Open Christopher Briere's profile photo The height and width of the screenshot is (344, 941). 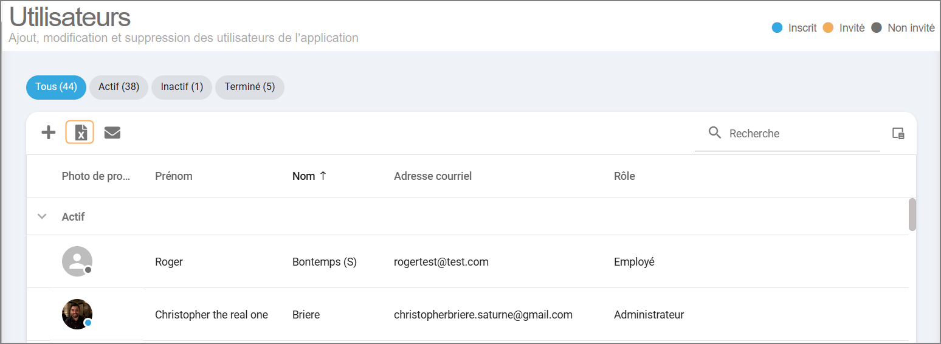pyautogui.click(x=77, y=314)
